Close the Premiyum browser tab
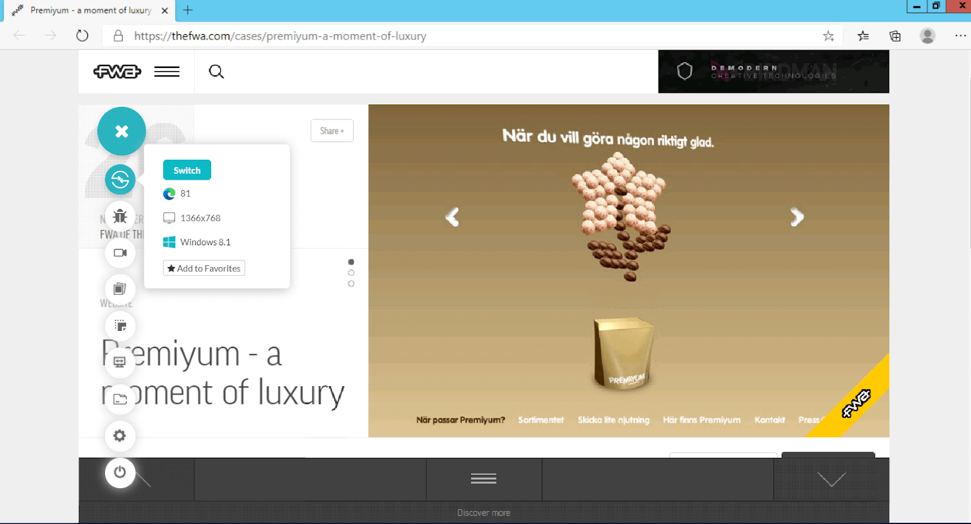This screenshot has width=971, height=524. point(164,10)
